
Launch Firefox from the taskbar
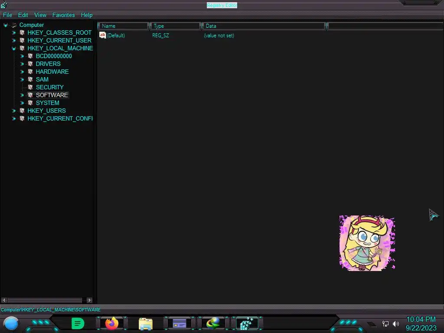[x=112, y=323]
